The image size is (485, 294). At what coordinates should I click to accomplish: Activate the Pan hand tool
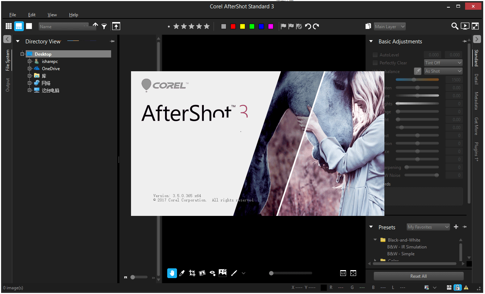pos(172,273)
